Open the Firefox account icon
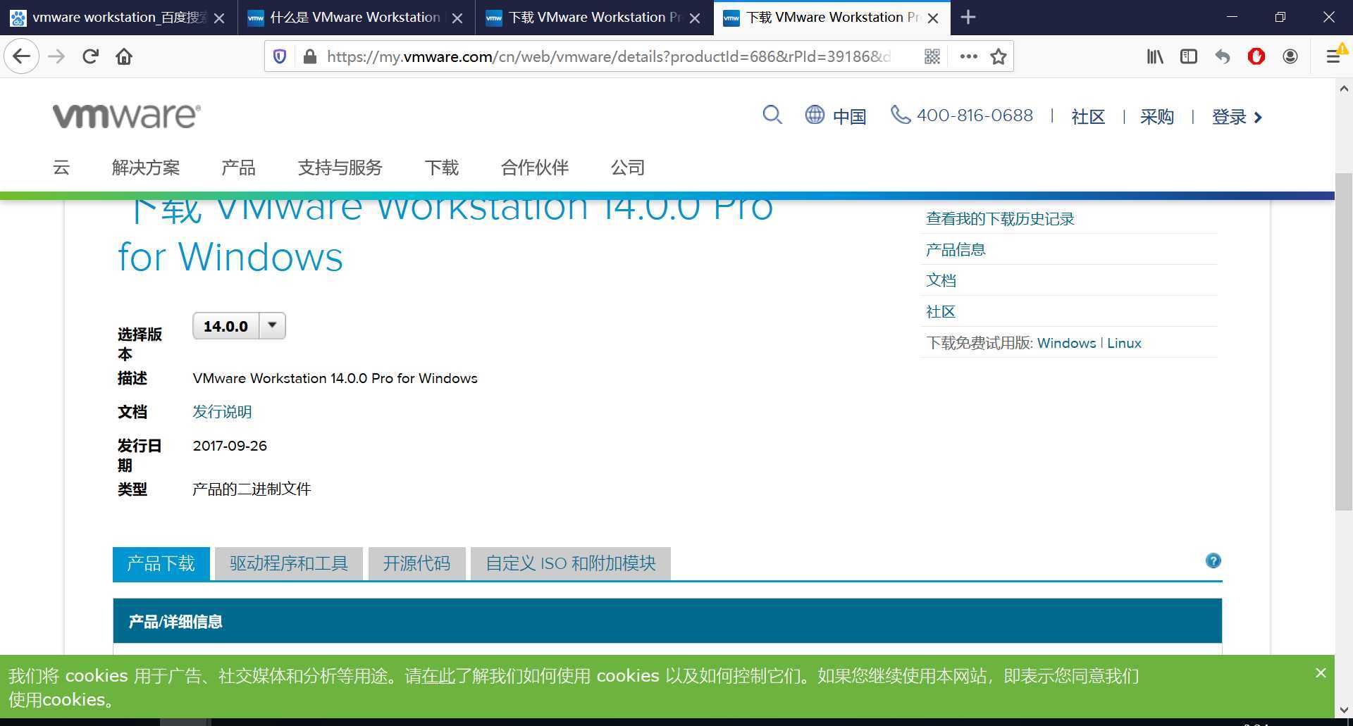The image size is (1353, 726). click(1290, 56)
